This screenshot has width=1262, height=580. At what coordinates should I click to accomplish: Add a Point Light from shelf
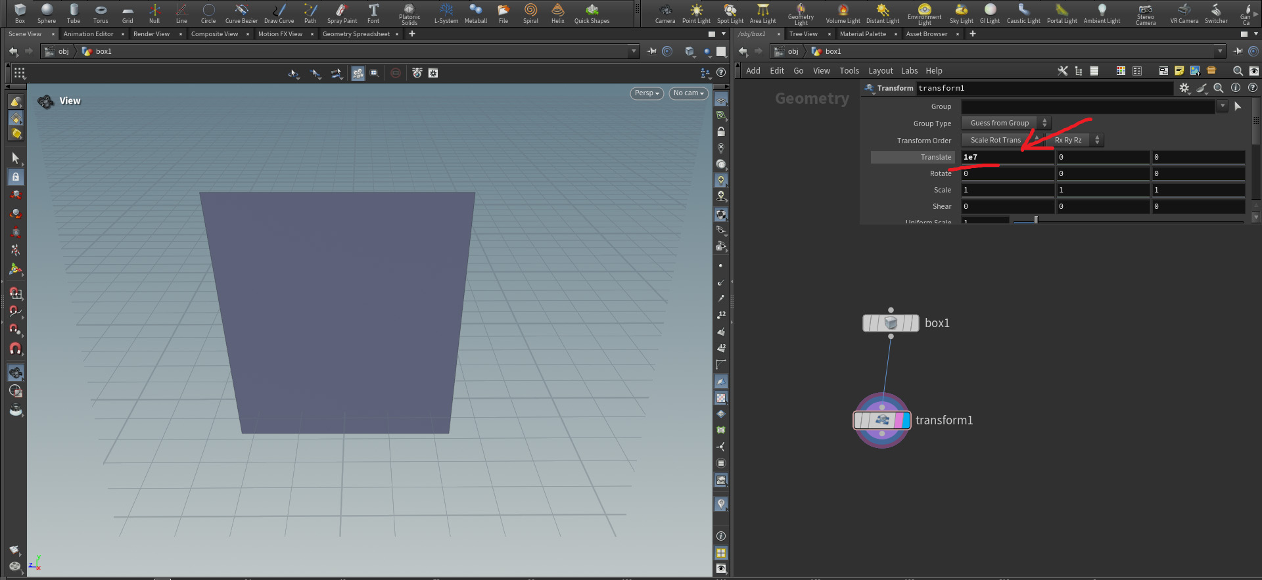click(x=696, y=13)
